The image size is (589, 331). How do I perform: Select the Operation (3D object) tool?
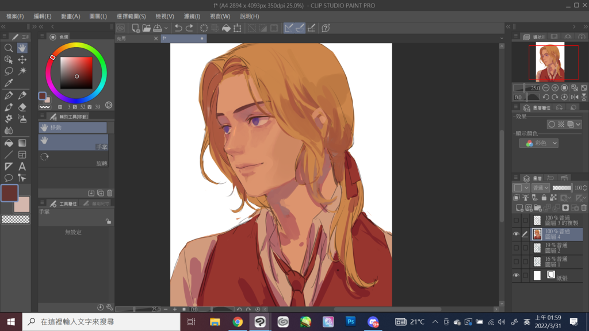coord(8,60)
